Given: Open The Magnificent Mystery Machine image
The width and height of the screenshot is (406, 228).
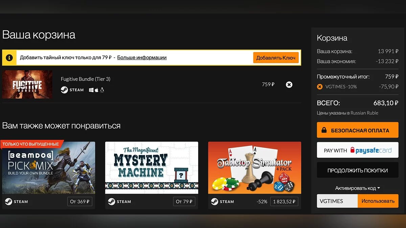Looking at the screenshot, I should pos(152,168).
